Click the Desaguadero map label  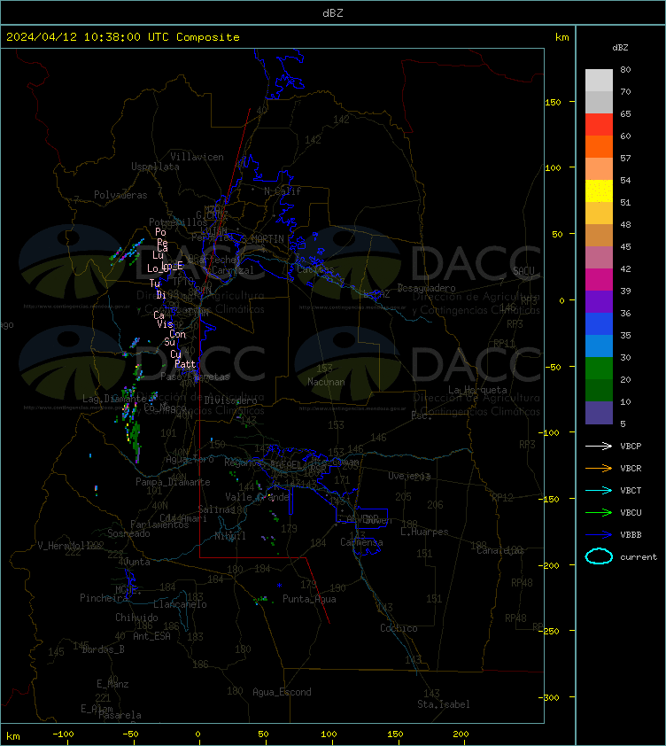(426, 288)
